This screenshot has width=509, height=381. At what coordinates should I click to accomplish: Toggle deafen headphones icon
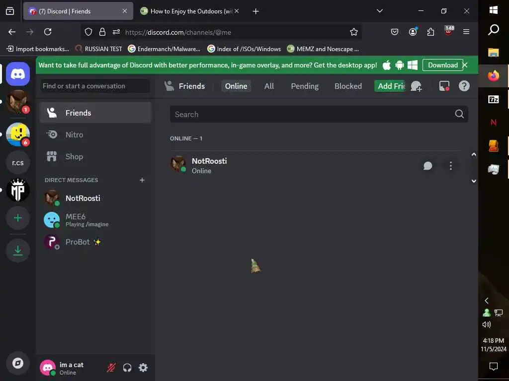pos(127,368)
